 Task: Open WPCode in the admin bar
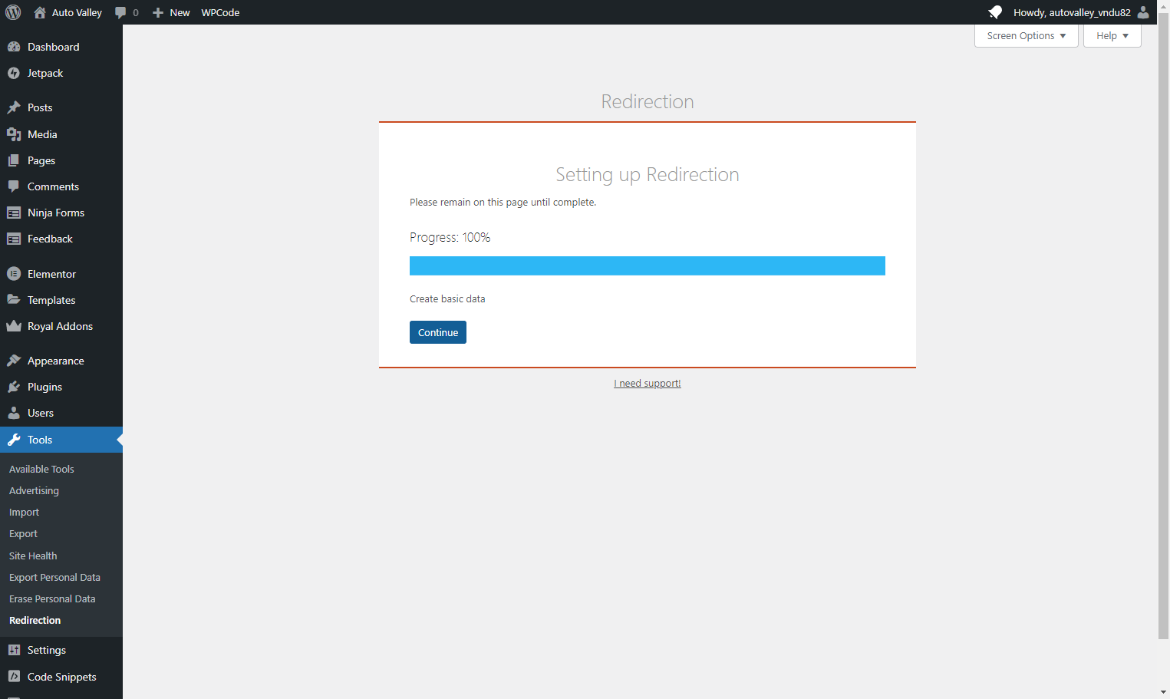tap(220, 12)
